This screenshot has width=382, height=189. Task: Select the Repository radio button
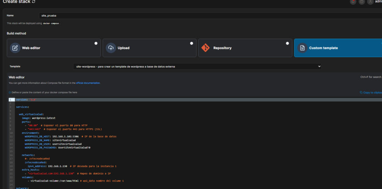tap(287, 43)
